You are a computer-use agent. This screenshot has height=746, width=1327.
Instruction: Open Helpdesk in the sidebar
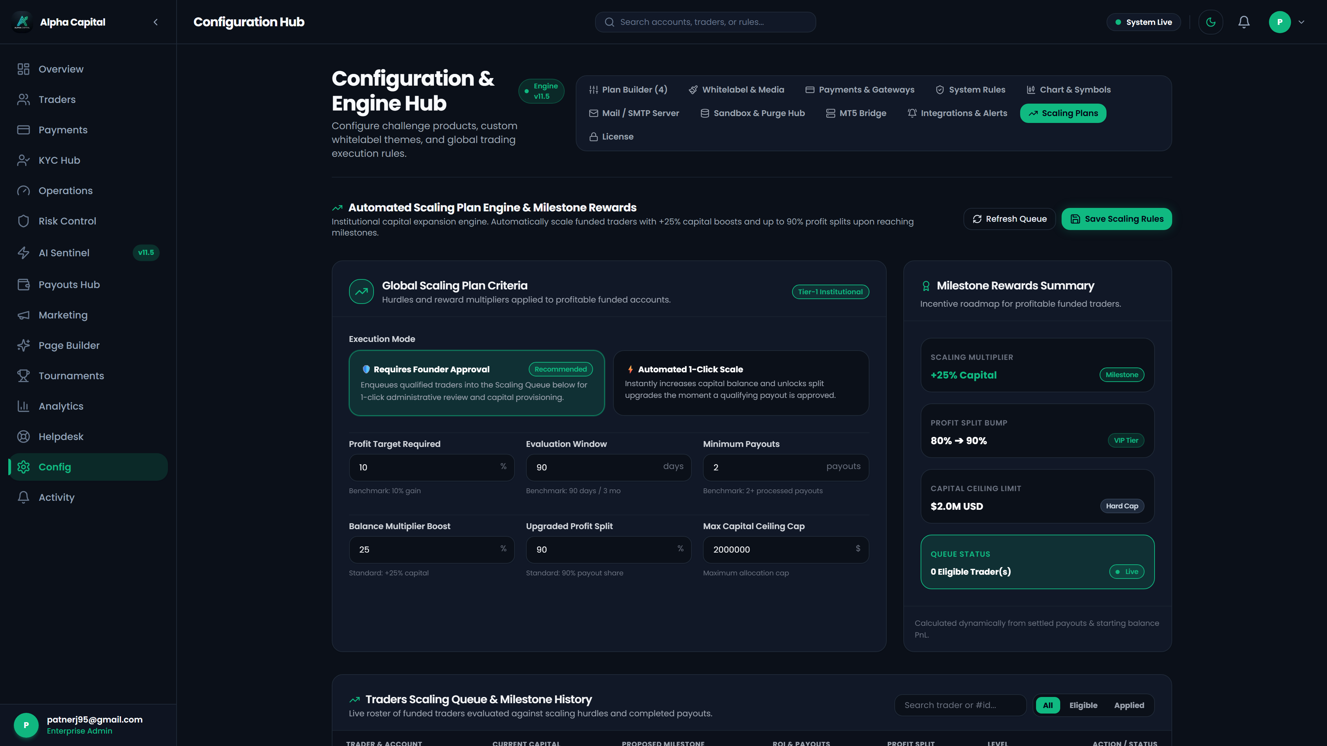tap(88, 437)
